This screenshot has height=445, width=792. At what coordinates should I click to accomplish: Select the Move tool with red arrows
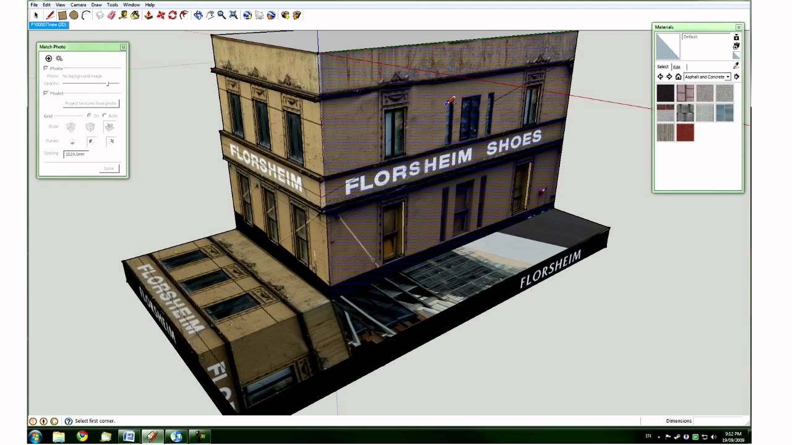160,15
